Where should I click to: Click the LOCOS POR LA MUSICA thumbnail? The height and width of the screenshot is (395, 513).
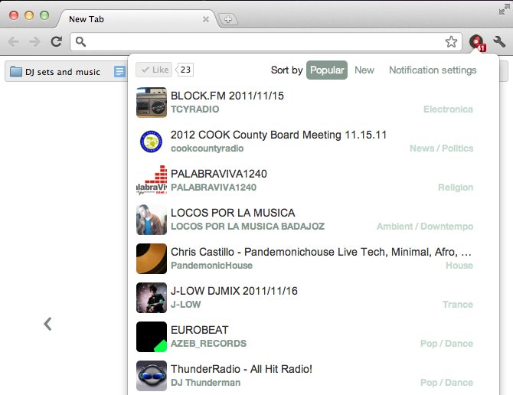(151, 220)
